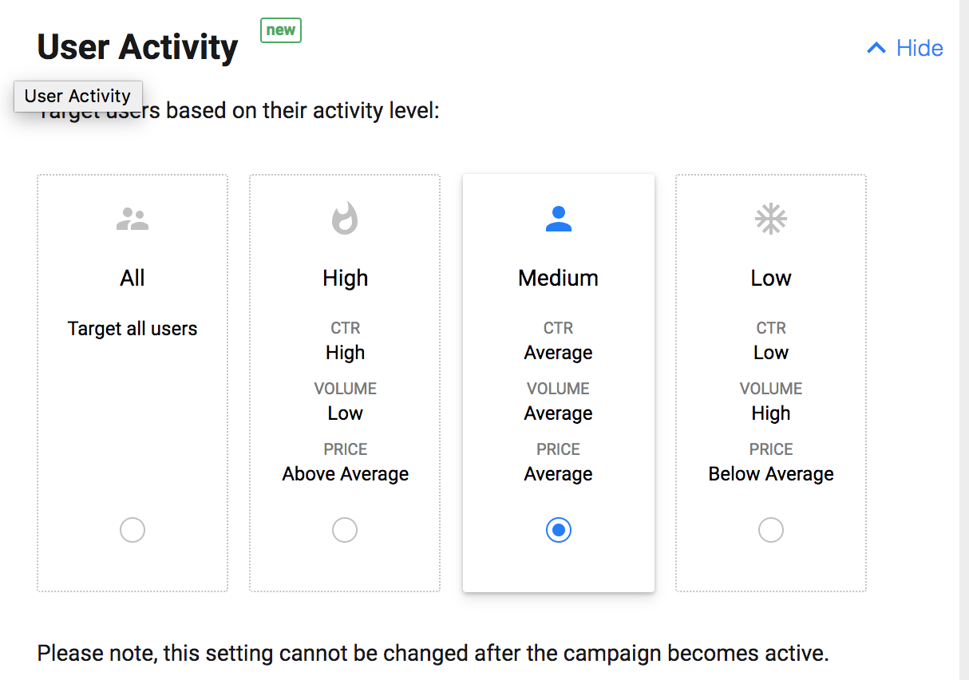Collapse section with the Hide link
Viewport: 969px width, 680px height.
click(x=905, y=49)
